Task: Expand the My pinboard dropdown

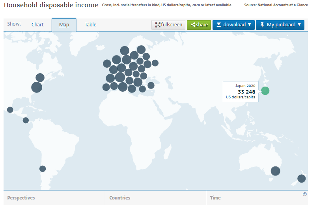Action: click(280, 25)
